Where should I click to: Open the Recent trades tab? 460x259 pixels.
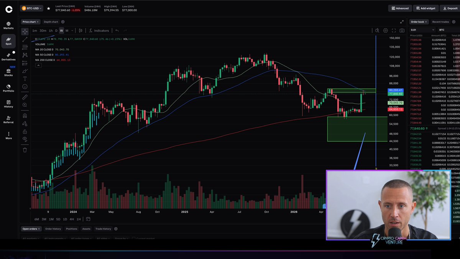point(440,22)
